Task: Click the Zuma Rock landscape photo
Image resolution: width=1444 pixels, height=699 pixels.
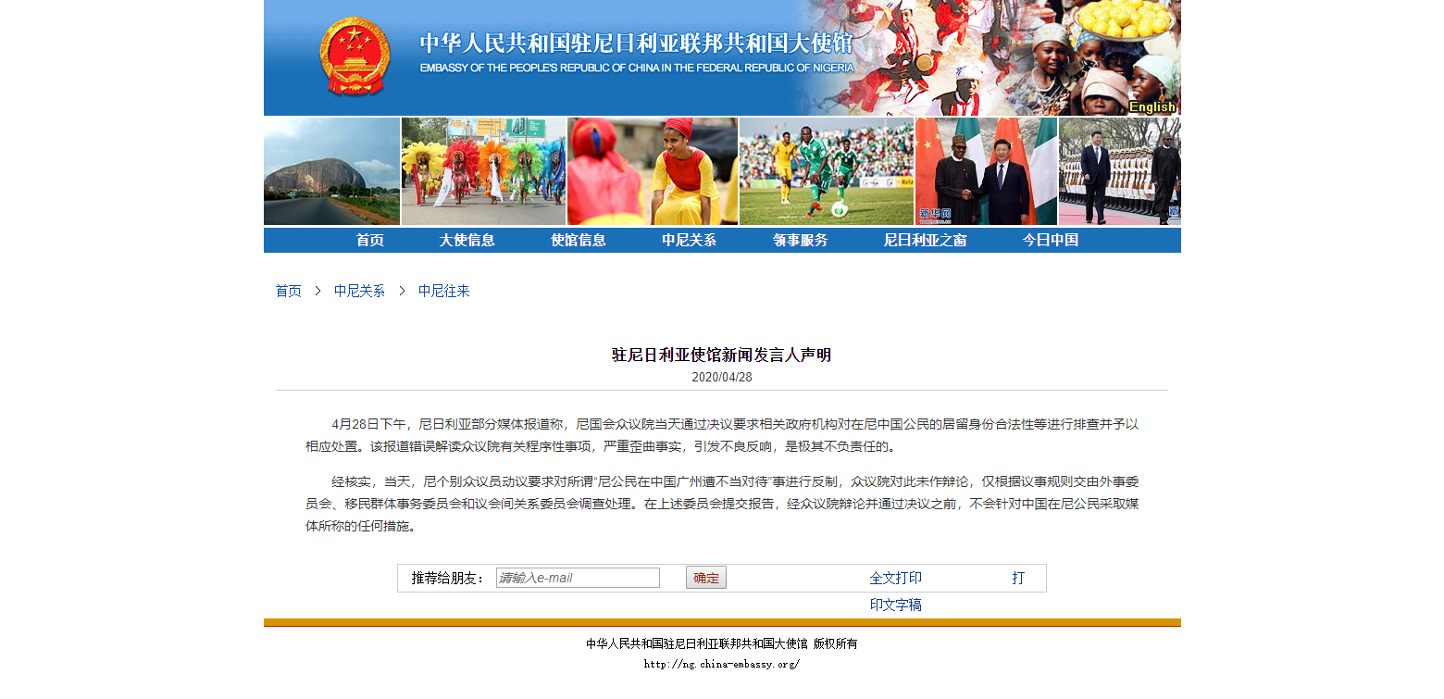Action: point(331,171)
